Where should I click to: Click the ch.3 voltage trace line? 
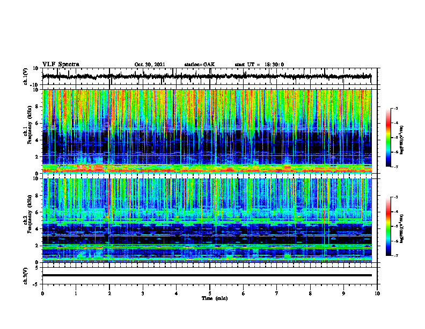pyautogui.click(x=207, y=275)
